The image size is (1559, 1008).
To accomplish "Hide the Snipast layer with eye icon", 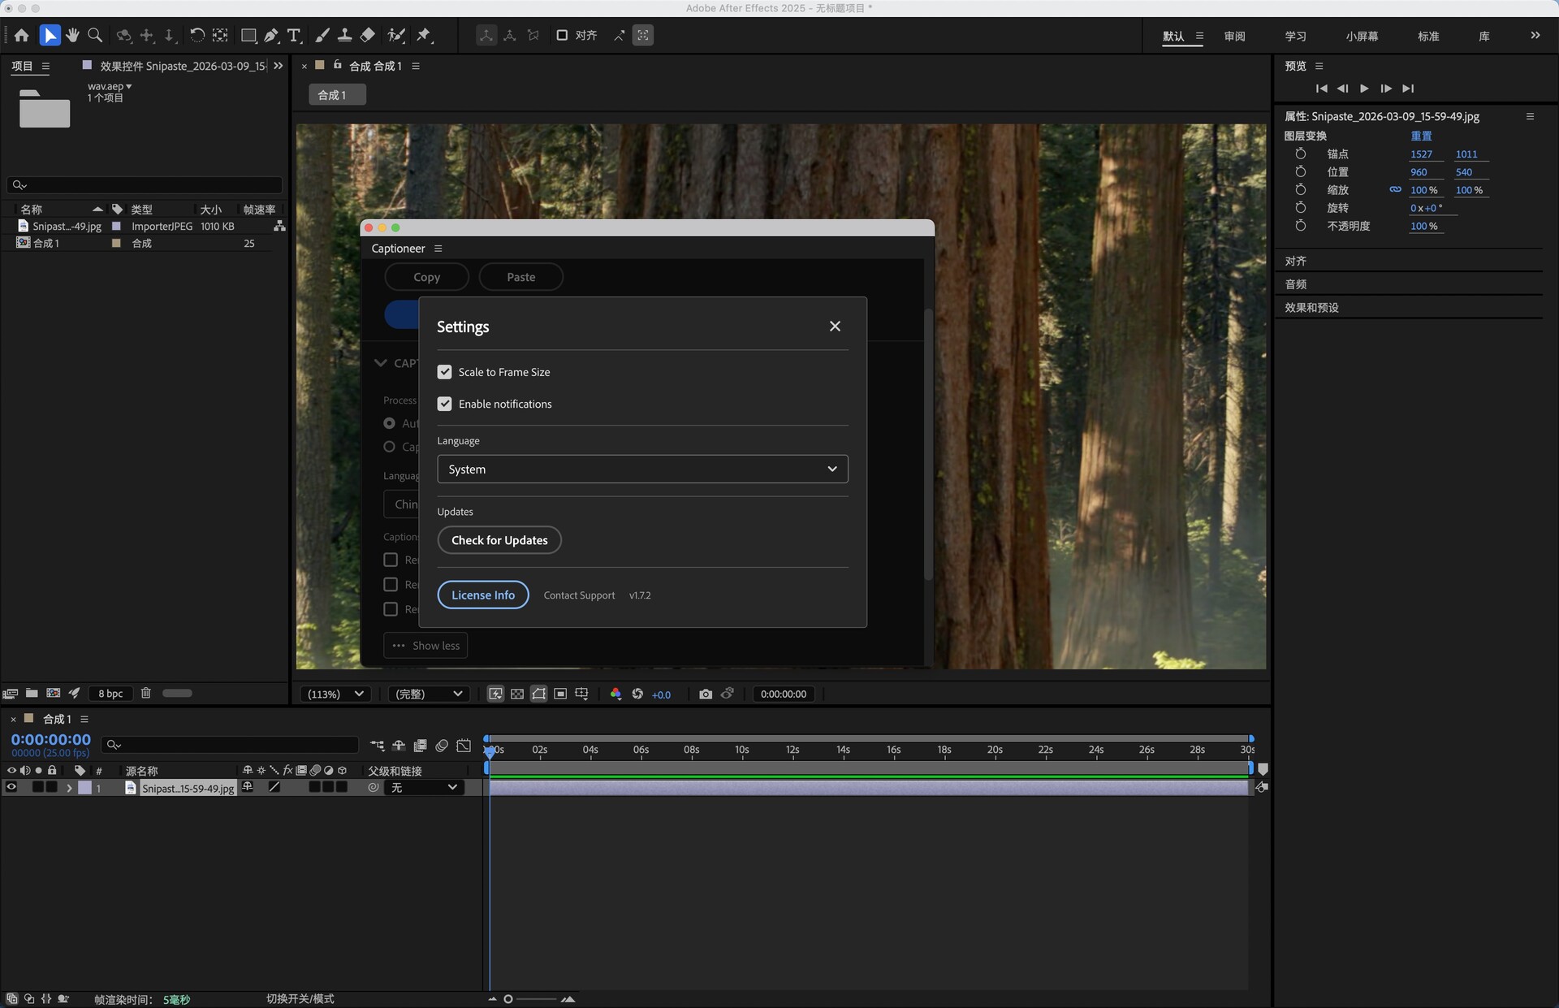I will [x=11, y=787].
